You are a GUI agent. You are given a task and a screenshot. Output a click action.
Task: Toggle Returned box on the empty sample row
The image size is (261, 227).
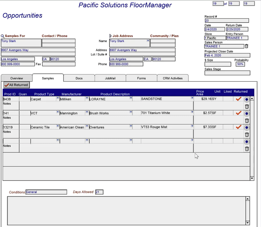238,141
